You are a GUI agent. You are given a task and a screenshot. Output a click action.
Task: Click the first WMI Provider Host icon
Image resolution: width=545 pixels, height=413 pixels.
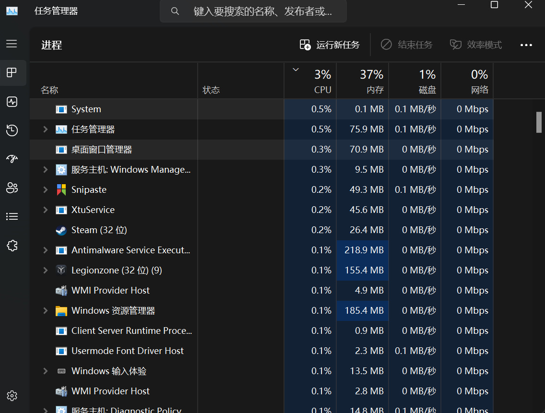tap(61, 290)
